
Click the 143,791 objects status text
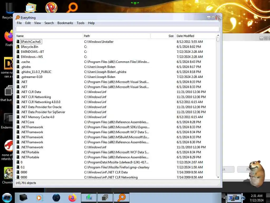26,183
